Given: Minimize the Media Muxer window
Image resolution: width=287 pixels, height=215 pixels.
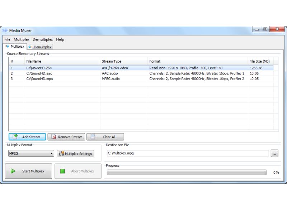Looking at the screenshot, I should coord(257,29).
